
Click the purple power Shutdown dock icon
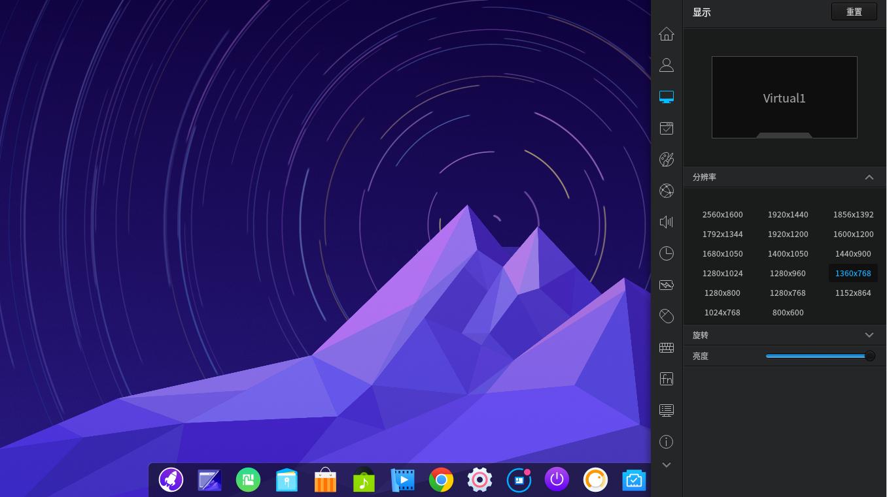[557, 480]
